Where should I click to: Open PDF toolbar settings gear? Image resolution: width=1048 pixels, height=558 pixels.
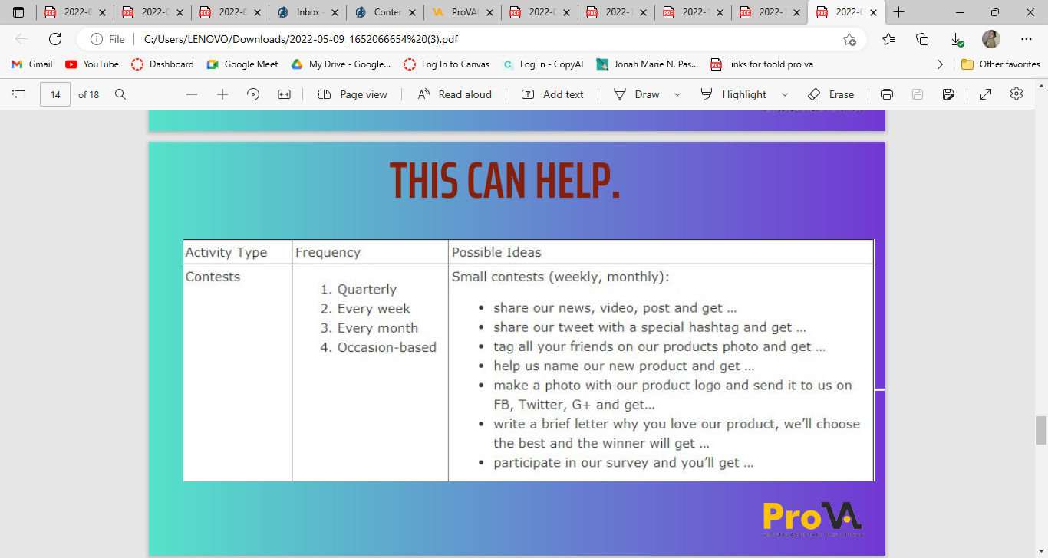[x=1017, y=94]
